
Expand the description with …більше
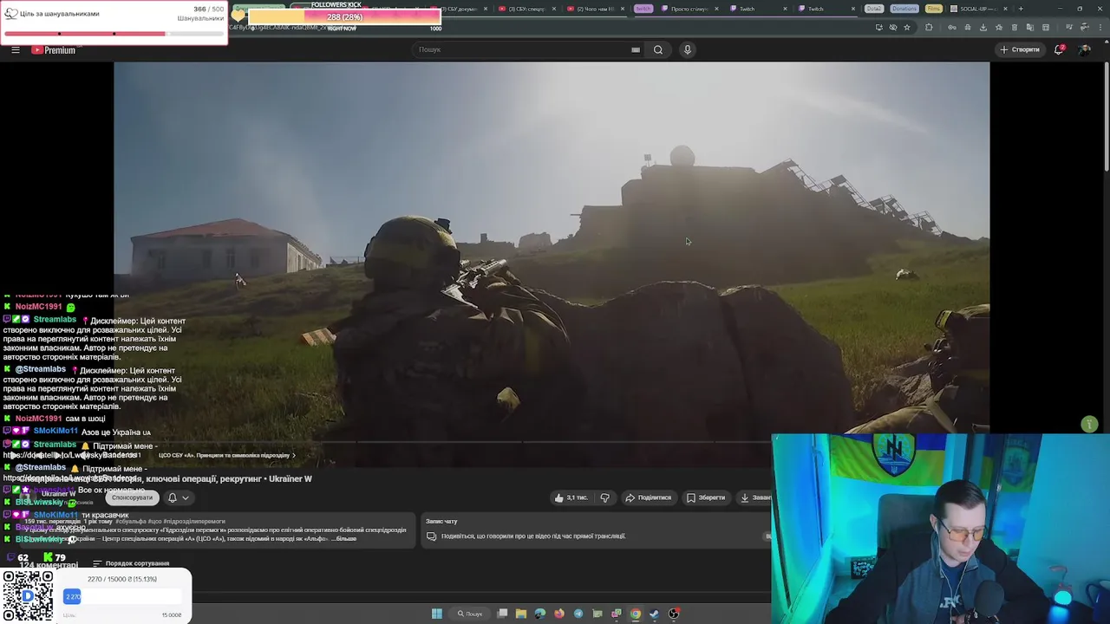coord(345,538)
